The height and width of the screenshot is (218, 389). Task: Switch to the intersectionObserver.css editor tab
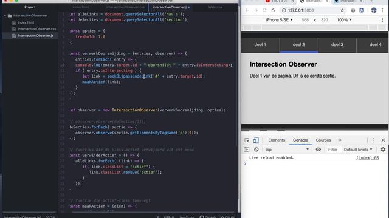click(x=125, y=7)
